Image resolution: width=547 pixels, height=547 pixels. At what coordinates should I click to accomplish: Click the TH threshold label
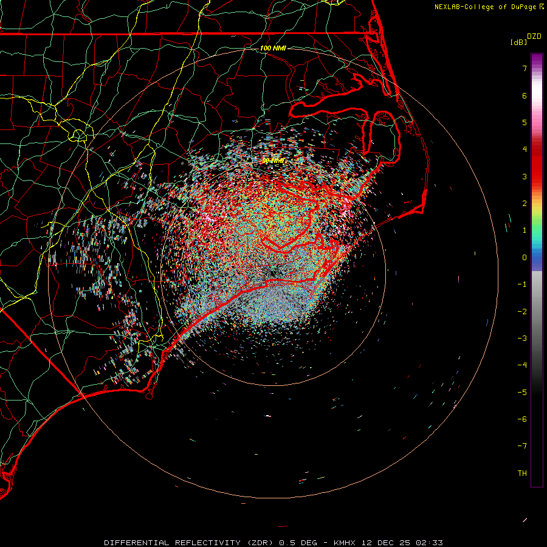coord(522,473)
